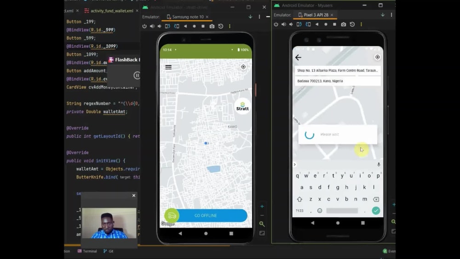Lower volume on the Samsung note 10 emulator

tap(159, 26)
